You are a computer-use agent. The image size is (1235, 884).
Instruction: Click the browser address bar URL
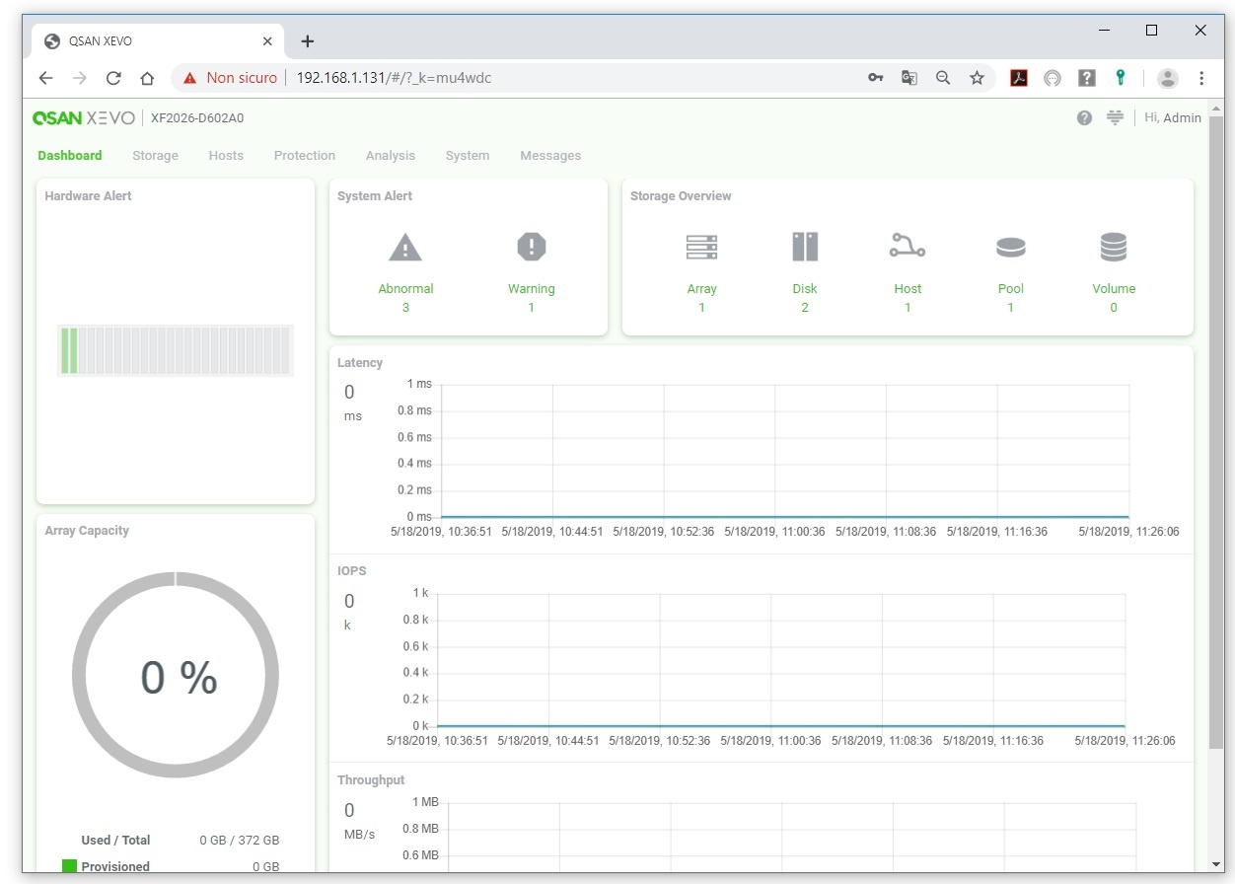pos(394,78)
